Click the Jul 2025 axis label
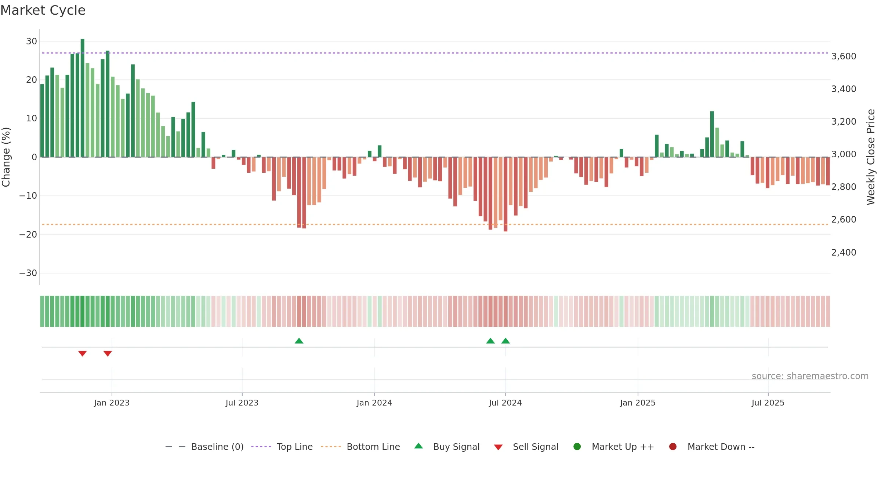This screenshot has width=881, height=495. [768, 403]
